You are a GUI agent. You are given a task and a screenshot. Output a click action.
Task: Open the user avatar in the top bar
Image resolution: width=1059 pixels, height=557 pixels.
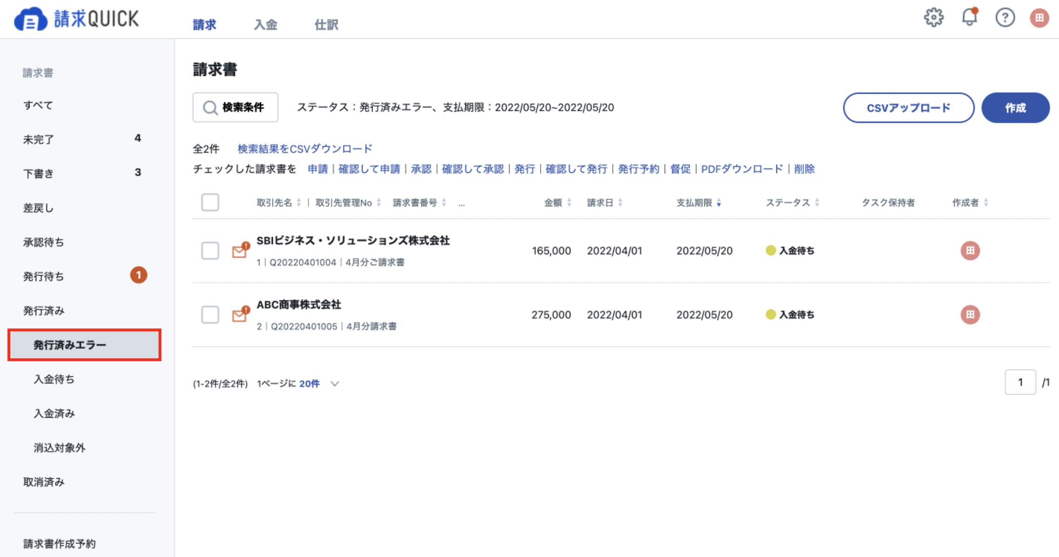tap(1039, 18)
